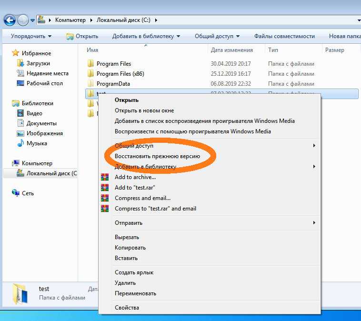
Task: Select Библиотеки icon in navigation pane
Action: [x=16, y=103]
